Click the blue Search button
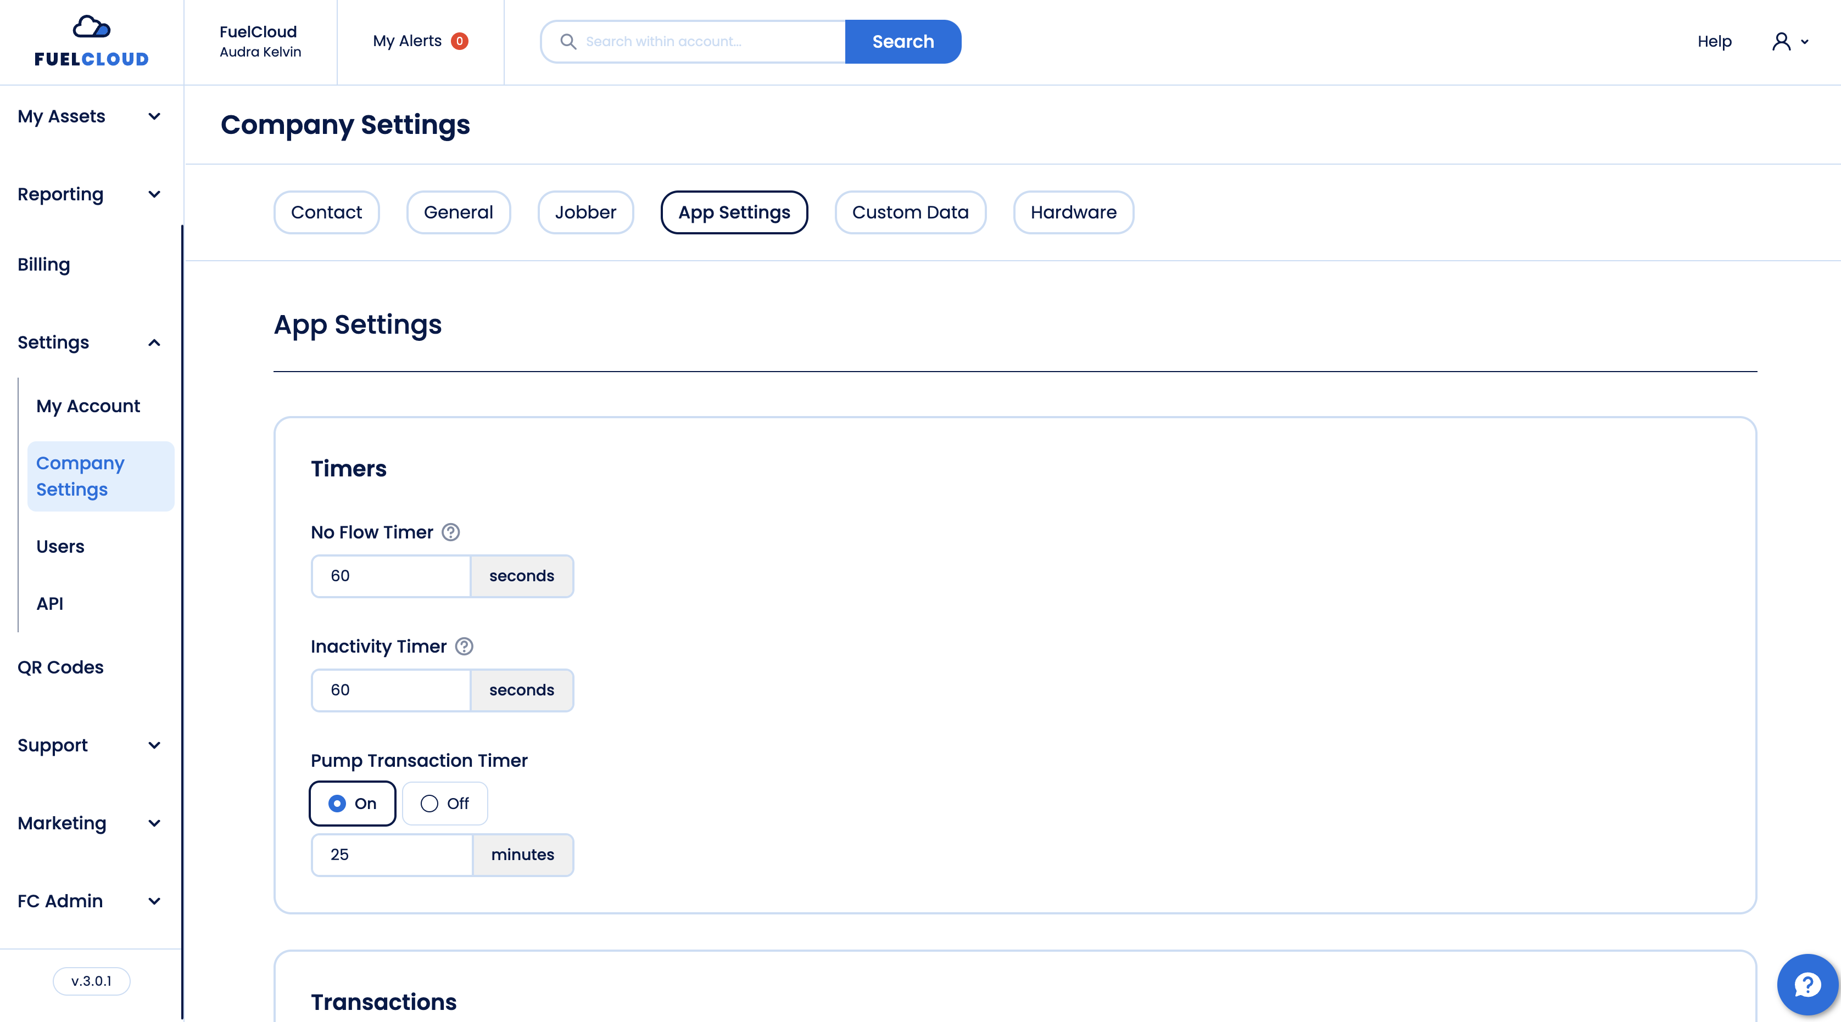 [x=902, y=41]
